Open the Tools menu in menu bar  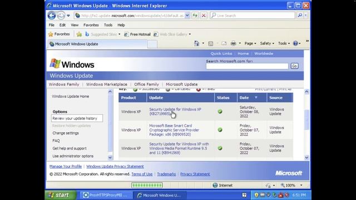point(108,25)
